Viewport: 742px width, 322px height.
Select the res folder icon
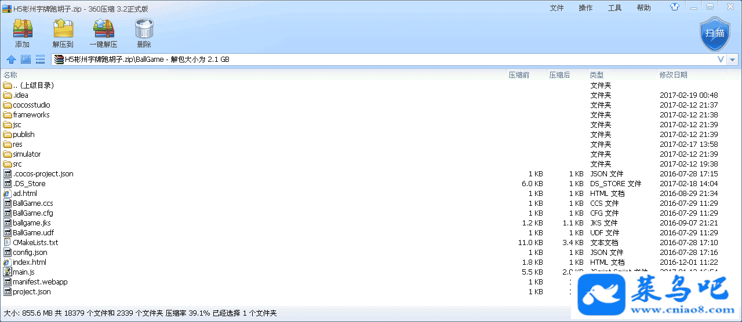click(8, 145)
